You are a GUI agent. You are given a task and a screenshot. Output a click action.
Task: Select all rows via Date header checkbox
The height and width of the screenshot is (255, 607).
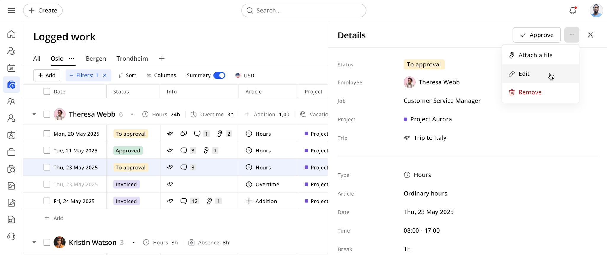click(47, 92)
